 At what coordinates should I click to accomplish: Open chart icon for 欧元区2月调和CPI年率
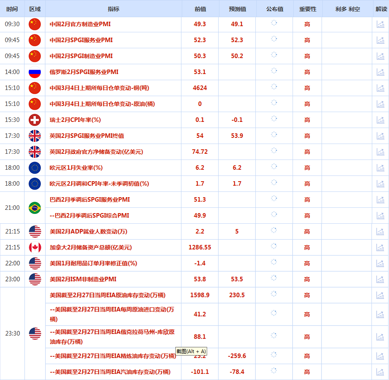click(x=380, y=184)
